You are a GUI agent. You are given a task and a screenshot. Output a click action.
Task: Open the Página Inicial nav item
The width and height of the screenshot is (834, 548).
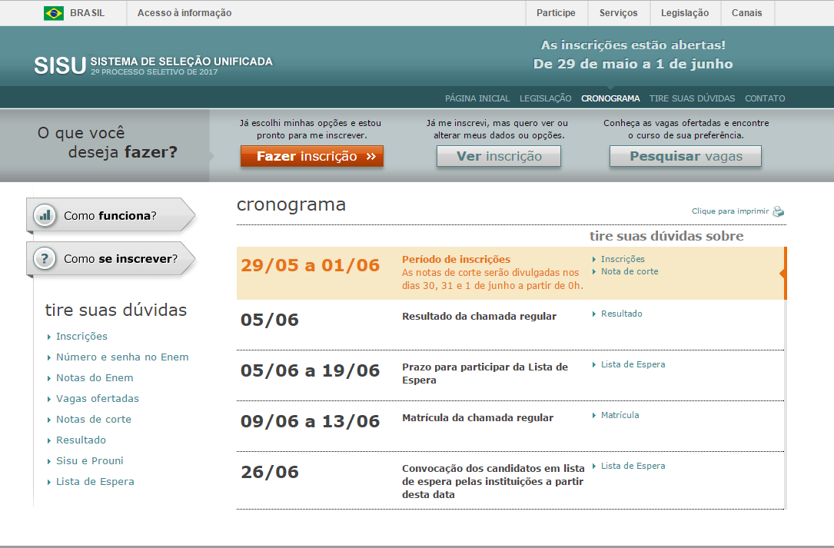(477, 98)
